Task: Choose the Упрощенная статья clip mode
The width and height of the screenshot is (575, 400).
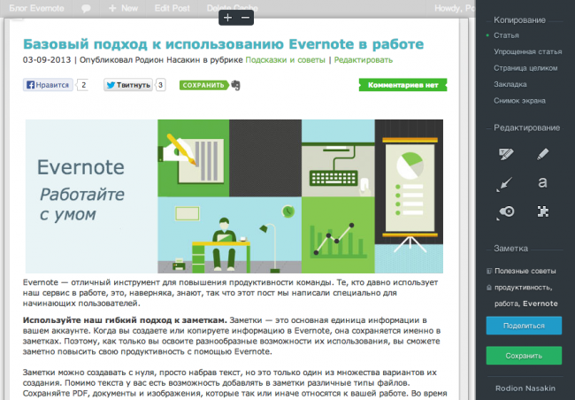Action: pyautogui.click(x=528, y=51)
